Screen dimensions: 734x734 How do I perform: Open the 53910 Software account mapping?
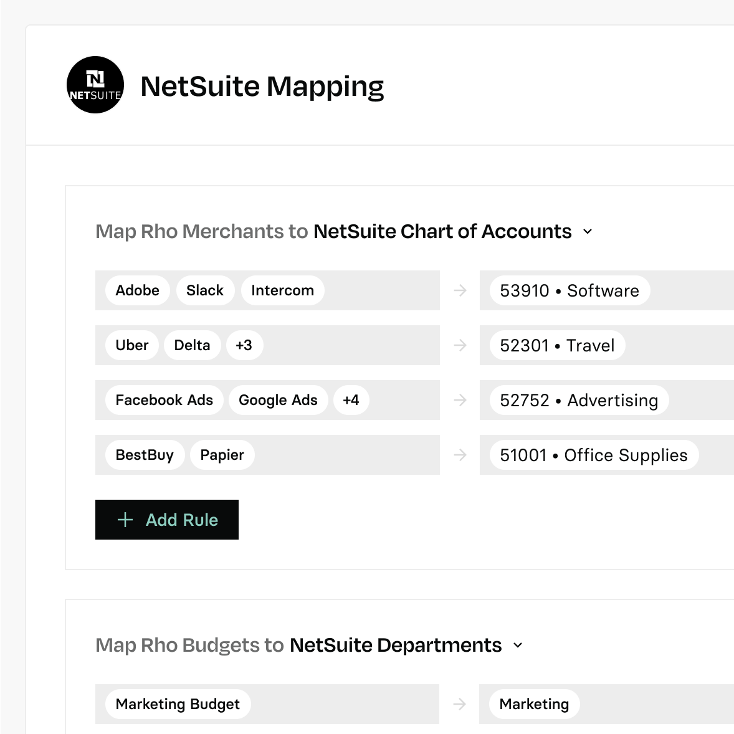point(570,290)
